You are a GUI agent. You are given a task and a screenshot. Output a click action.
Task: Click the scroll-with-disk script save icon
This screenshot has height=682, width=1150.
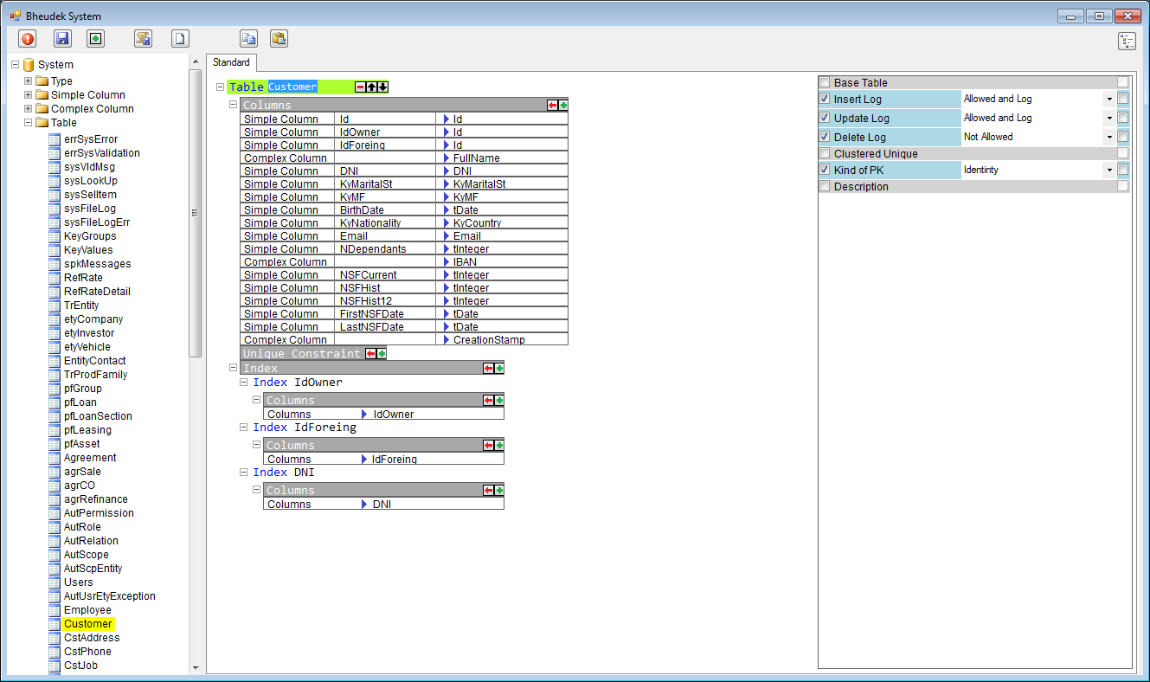(x=143, y=39)
